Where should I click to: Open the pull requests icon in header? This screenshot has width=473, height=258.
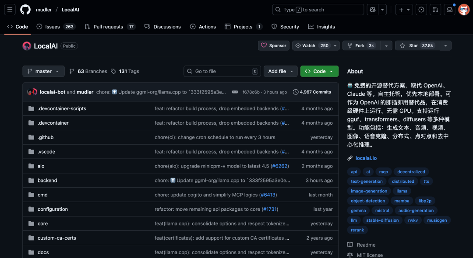pos(435,10)
